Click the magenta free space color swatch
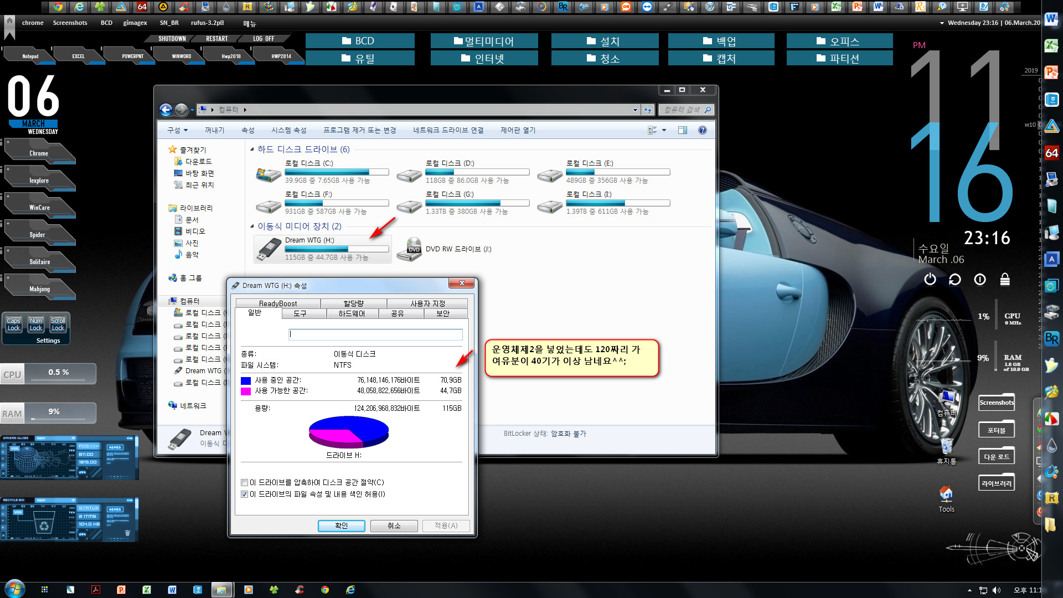This screenshot has width=1063, height=598. tap(246, 391)
